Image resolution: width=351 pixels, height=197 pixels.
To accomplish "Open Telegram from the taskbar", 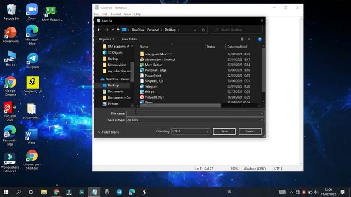I will (x=120, y=192).
